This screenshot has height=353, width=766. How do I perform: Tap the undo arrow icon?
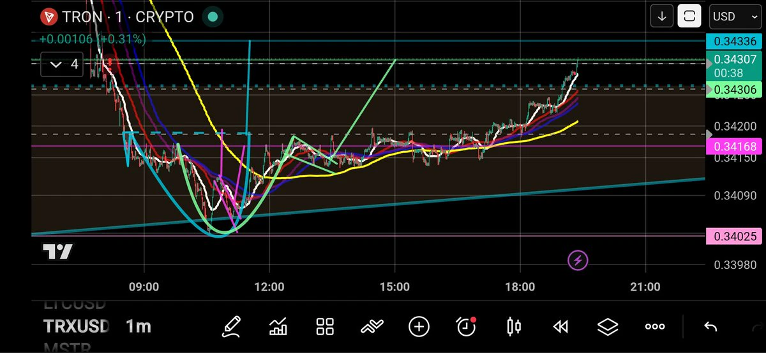[x=710, y=327]
